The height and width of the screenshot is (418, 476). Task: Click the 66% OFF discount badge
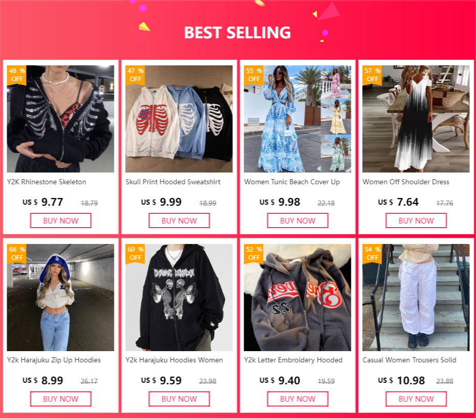[17, 254]
